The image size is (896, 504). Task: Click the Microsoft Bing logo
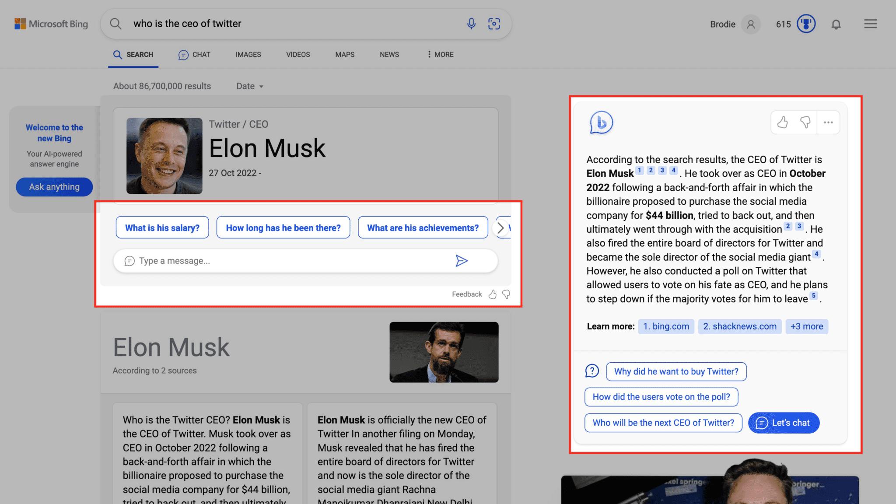click(x=51, y=24)
